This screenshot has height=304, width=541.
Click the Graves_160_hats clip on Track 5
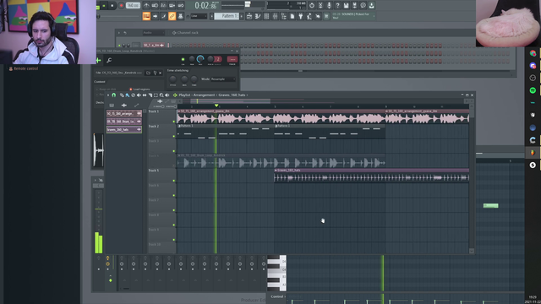pos(371,176)
